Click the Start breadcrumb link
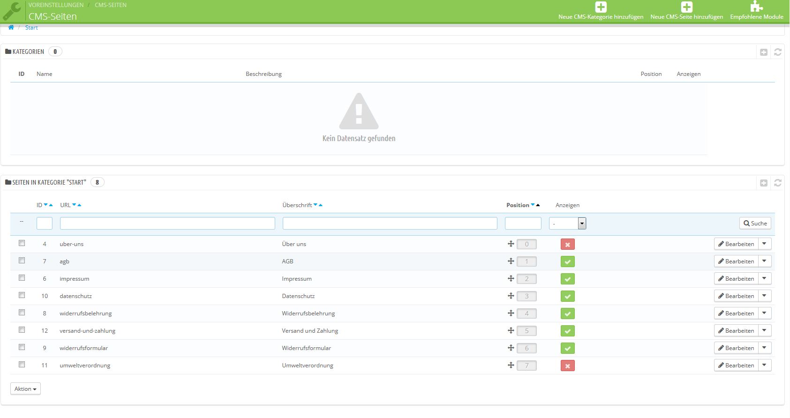This screenshot has height=418, width=790. coord(31,28)
